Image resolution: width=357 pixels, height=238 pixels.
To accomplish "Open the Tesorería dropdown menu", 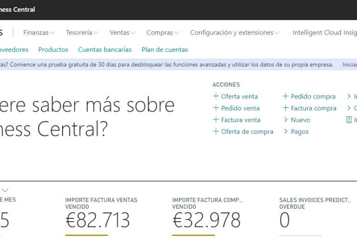I will coord(82,33).
